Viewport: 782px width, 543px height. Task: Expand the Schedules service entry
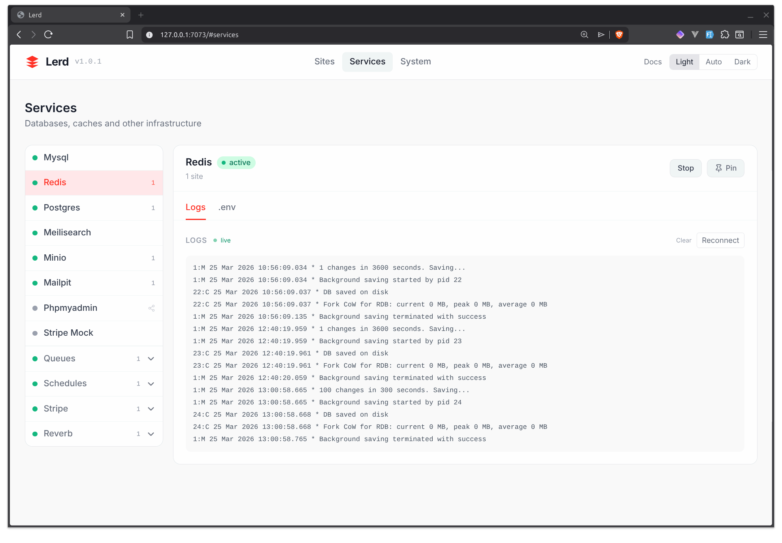(x=151, y=383)
